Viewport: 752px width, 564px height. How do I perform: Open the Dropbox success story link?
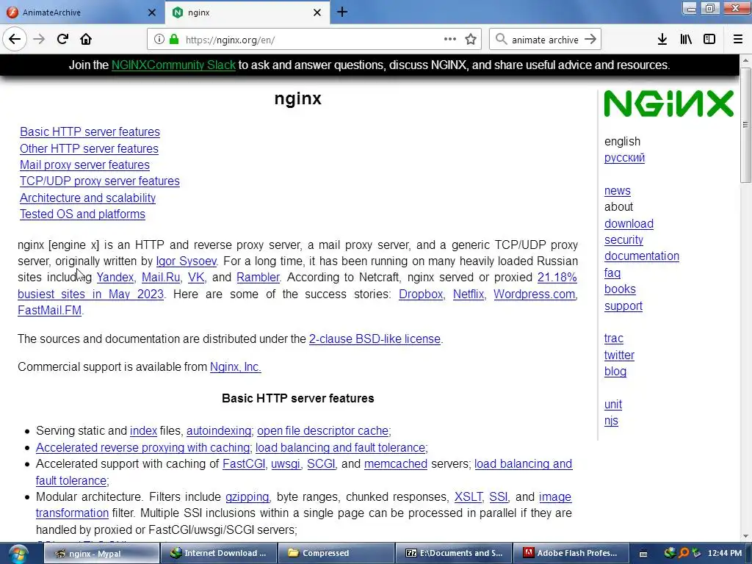click(421, 294)
